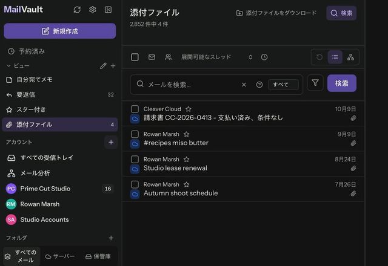Image resolution: width=388 pixels, height=266 pixels.
Task: Switch to すべてのメール tab
Action: pyautogui.click(x=22, y=256)
